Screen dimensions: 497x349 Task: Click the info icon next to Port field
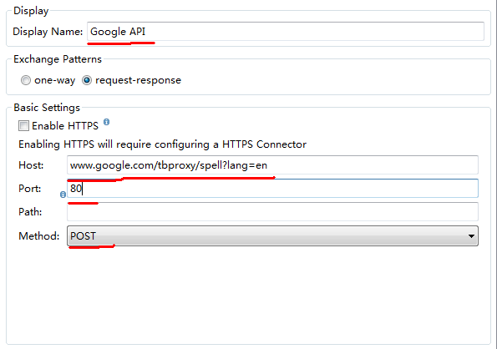tap(63, 195)
